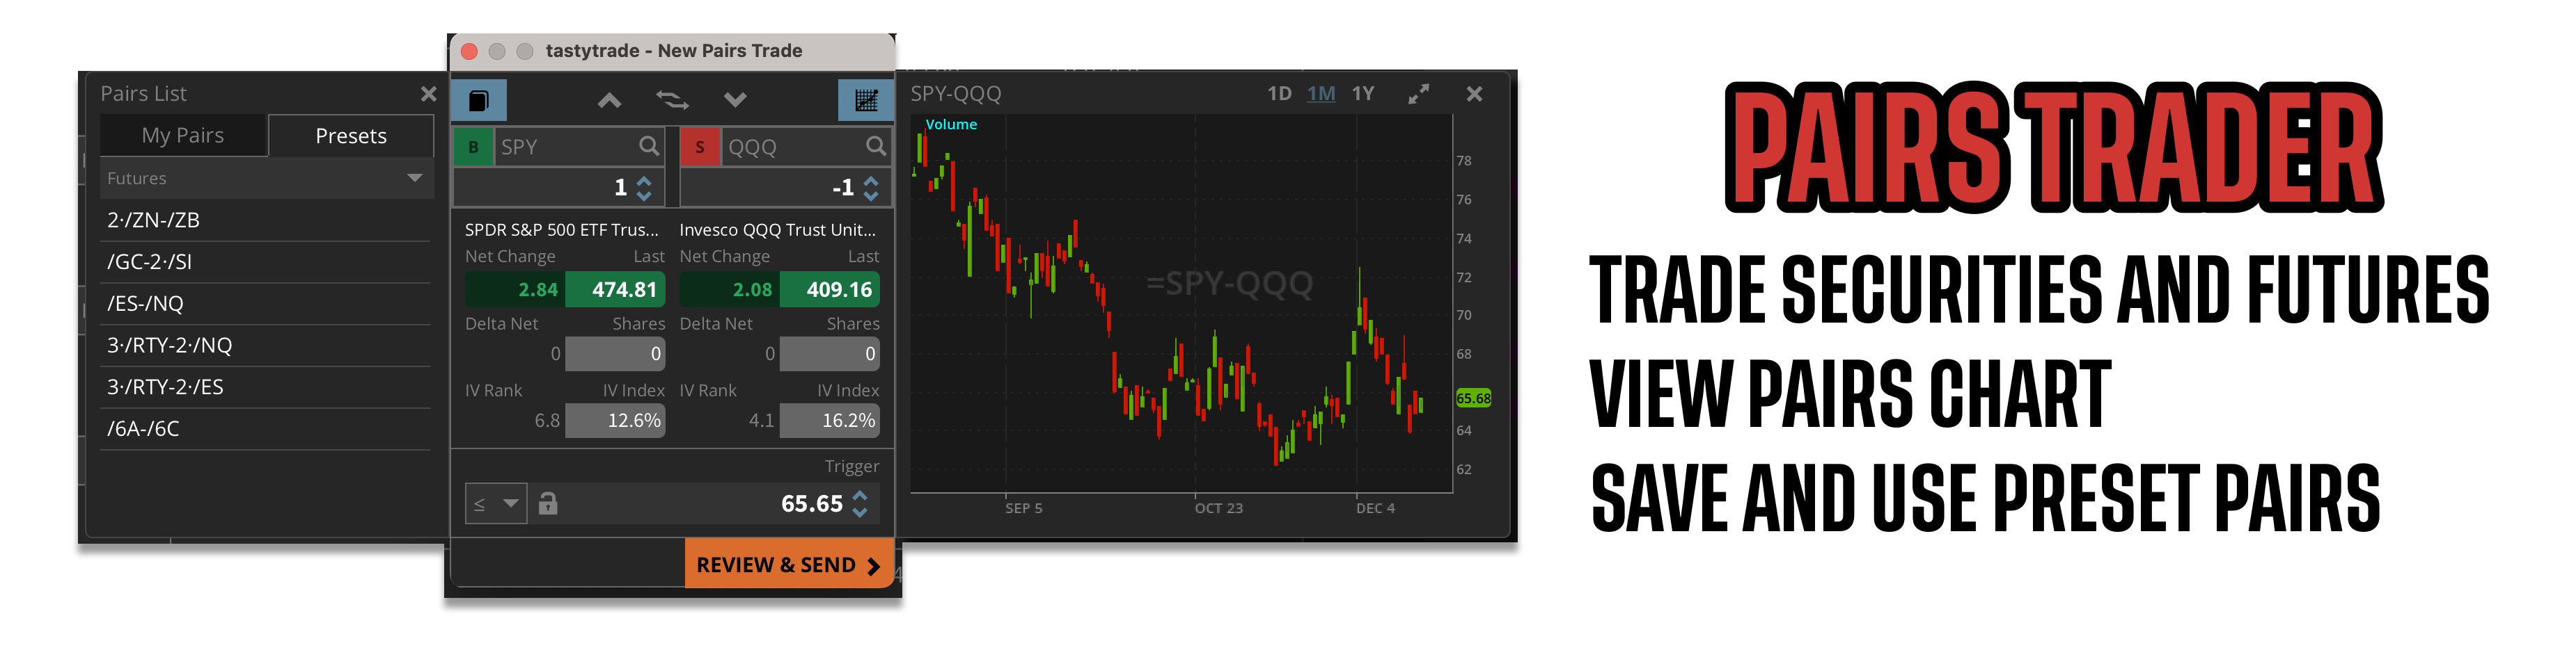Toggle the S sell side indicator for QQQ
Screen dimensions: 2576x648
pos(698,146)
